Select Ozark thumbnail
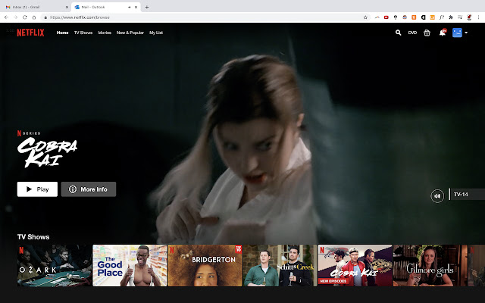Image resolution: width=485 pixels, height=303 pixels. [x=55, y=266]
